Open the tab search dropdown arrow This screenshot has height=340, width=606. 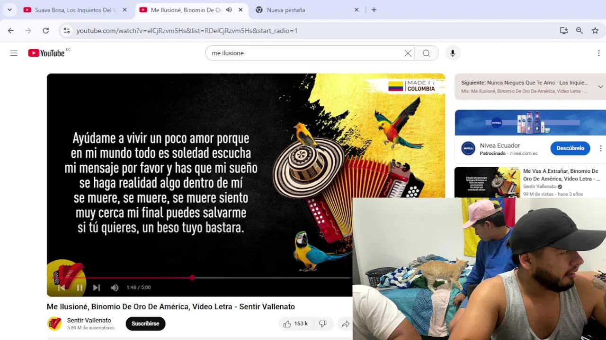click(9, 9)
